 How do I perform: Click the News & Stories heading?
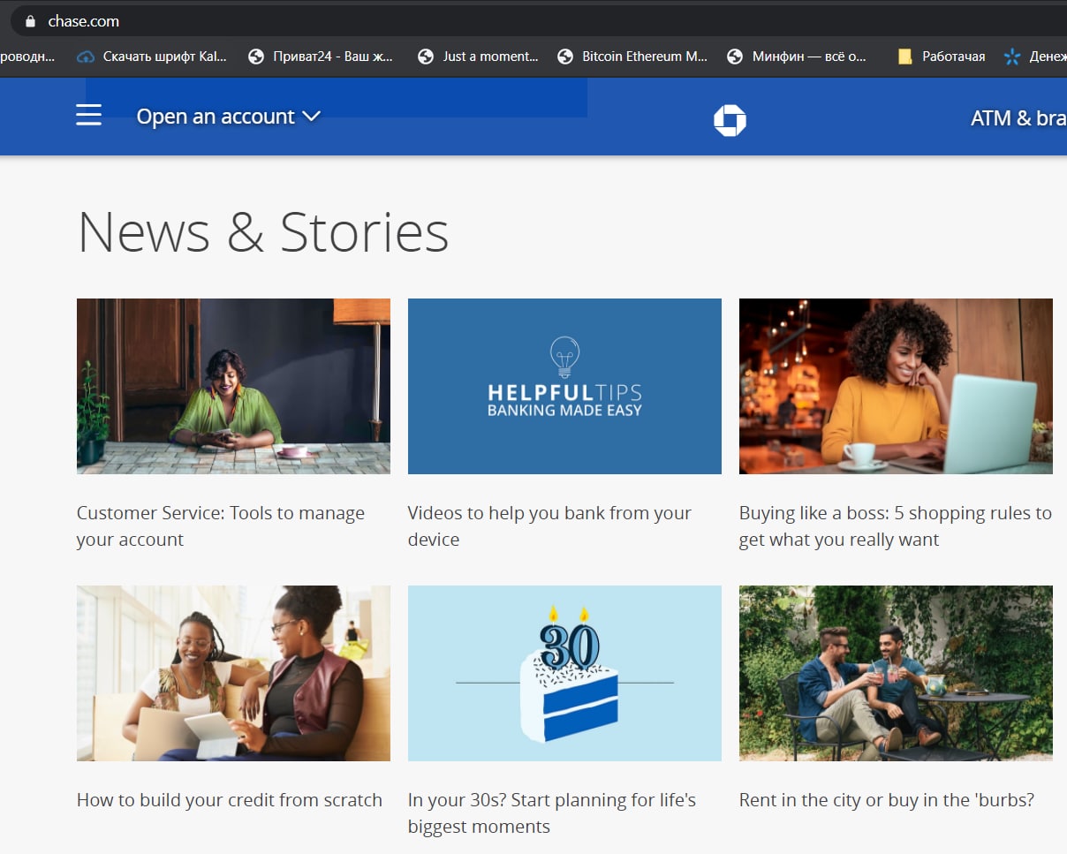[263, 232]
